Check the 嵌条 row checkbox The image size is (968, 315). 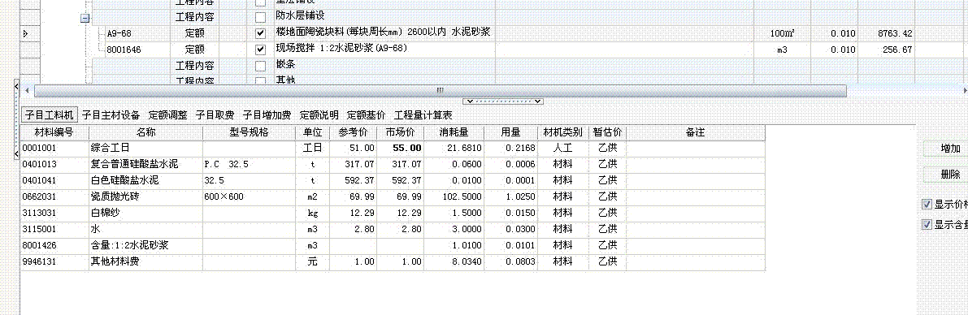(x=261, y=65)
